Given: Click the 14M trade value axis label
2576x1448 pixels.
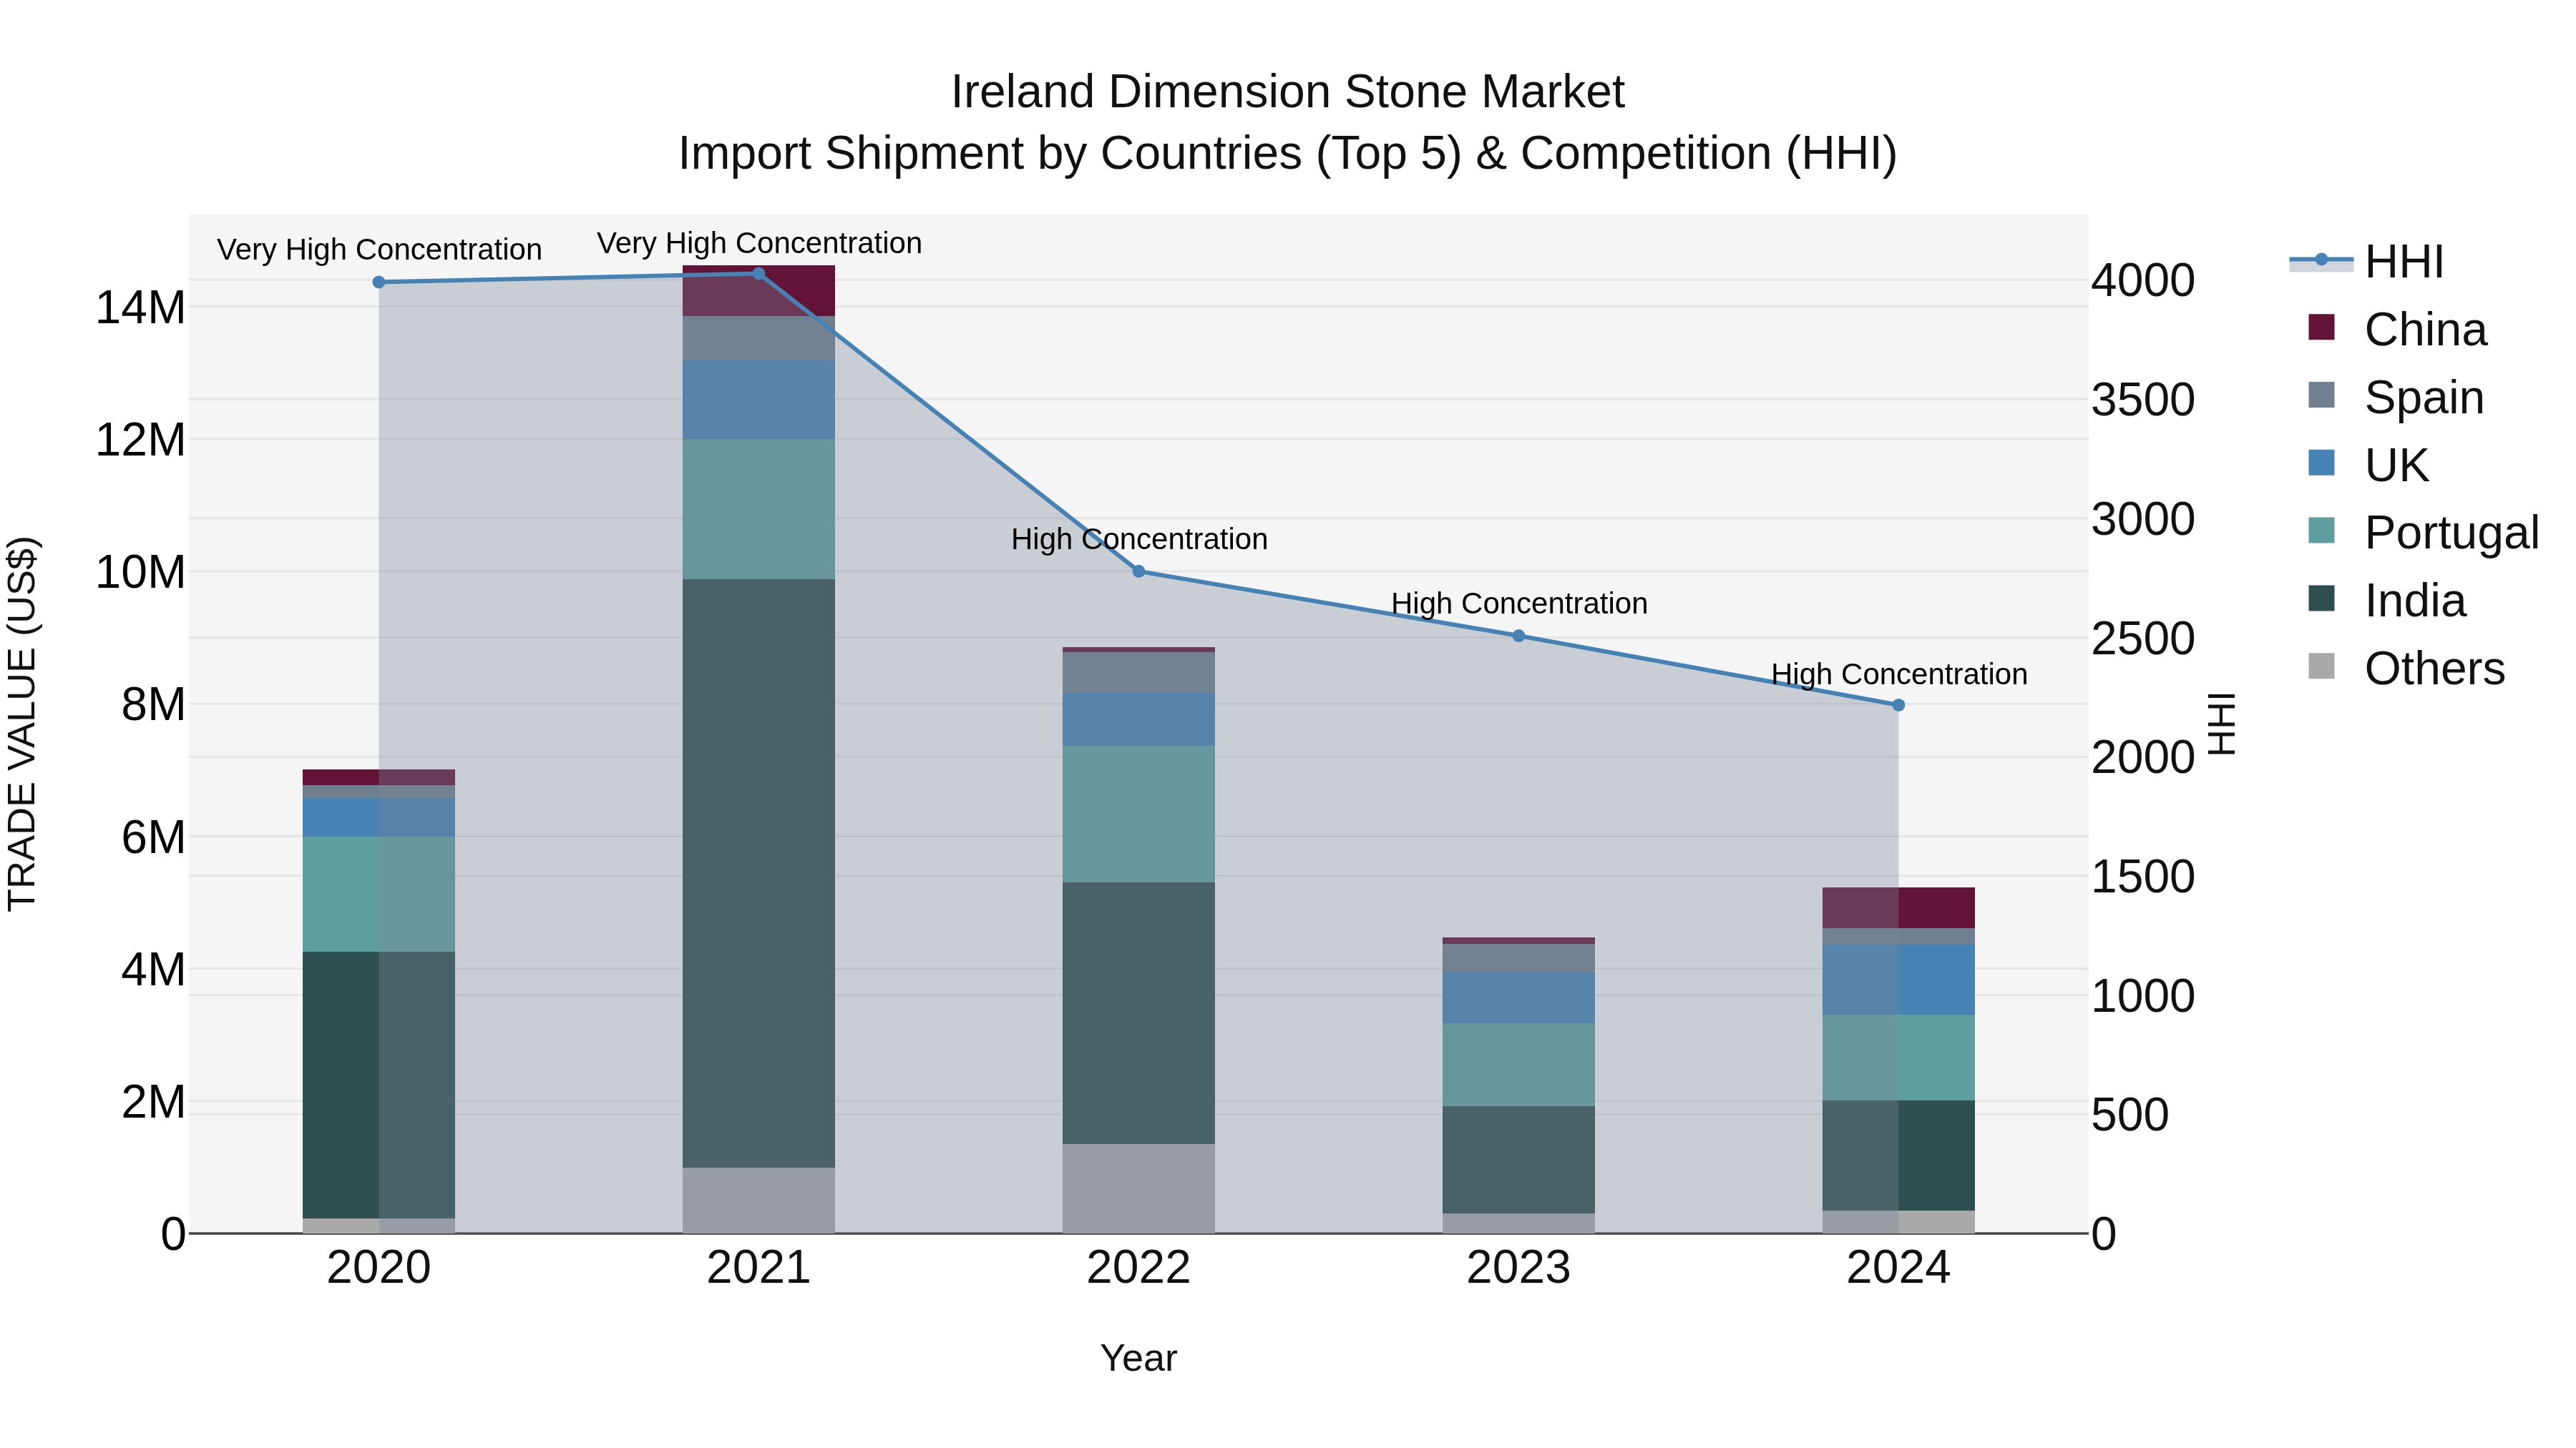Looking at the screenshot, I should [140, 307].
